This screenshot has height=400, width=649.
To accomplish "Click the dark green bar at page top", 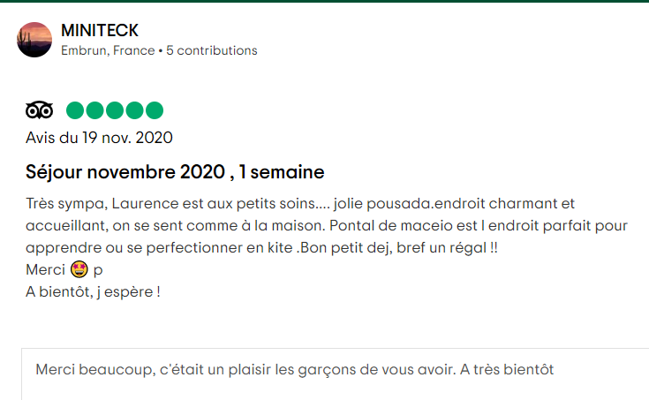I will point(325,1).
